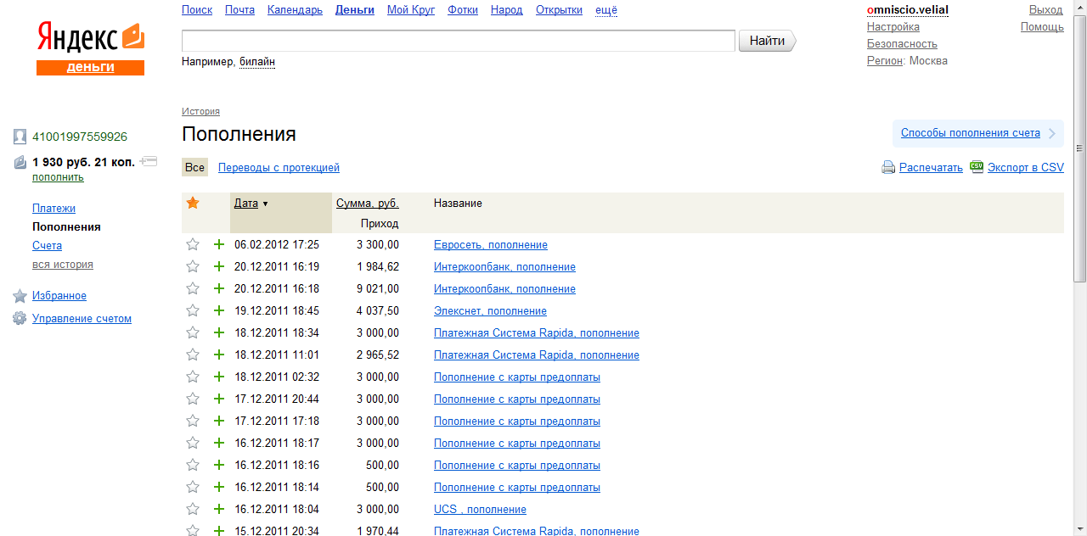This screenshot has width=1087, height=536.
Task: Open the Фотки service tab
Action: pyautogui.click(x=463, y=10)
